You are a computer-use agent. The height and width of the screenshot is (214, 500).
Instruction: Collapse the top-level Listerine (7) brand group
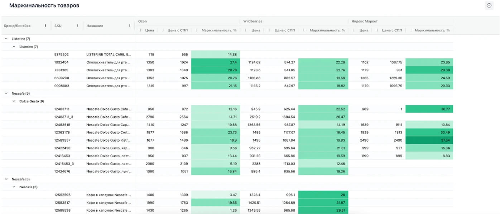tap(6, 39)
